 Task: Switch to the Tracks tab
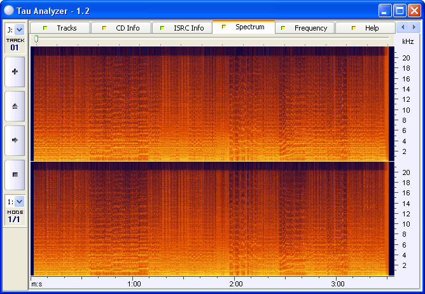tap(60, 28)
